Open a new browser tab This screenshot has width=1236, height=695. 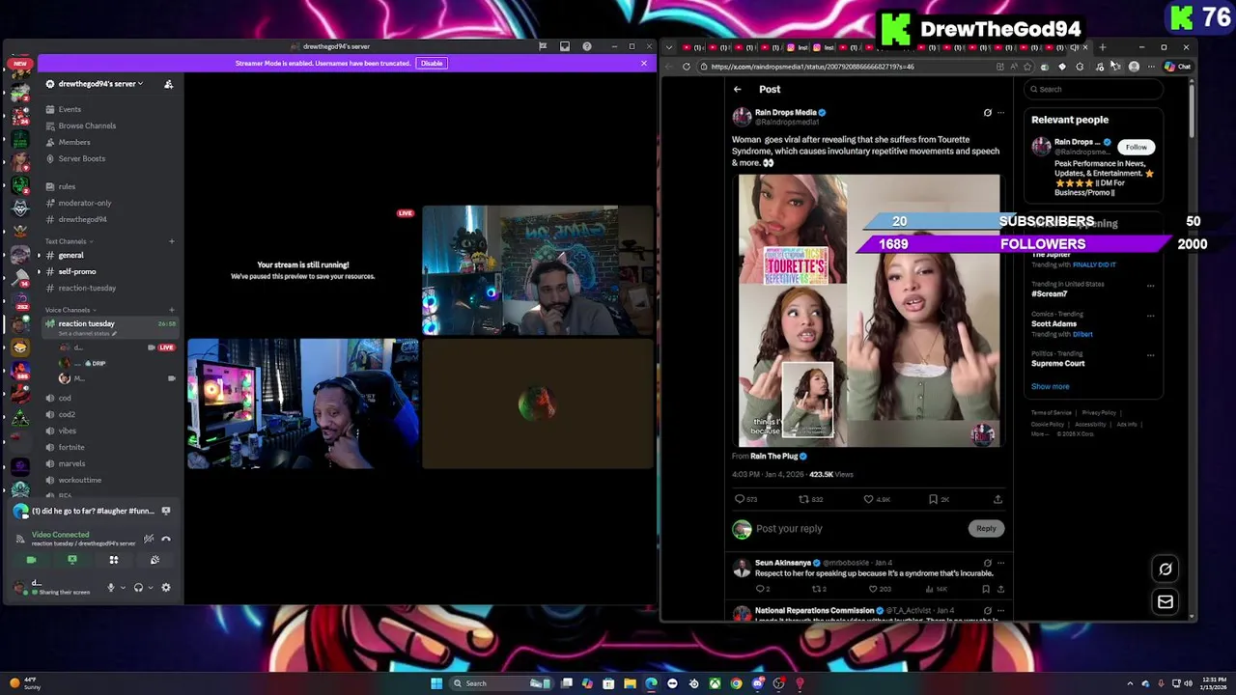[x=1102, y=47]
